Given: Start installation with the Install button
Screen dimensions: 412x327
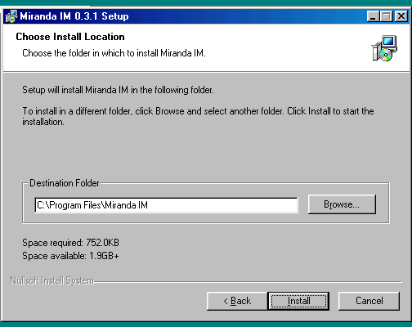Looking at the screenshot, I should tap(298, 301).
